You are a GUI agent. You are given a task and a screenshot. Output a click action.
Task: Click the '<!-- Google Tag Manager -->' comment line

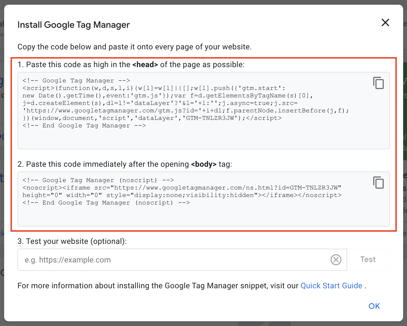(76, 81)
